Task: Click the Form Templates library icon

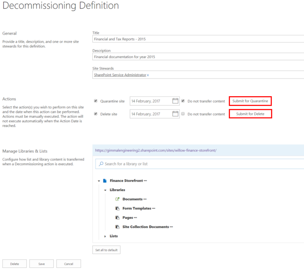Action: [117, 208]
